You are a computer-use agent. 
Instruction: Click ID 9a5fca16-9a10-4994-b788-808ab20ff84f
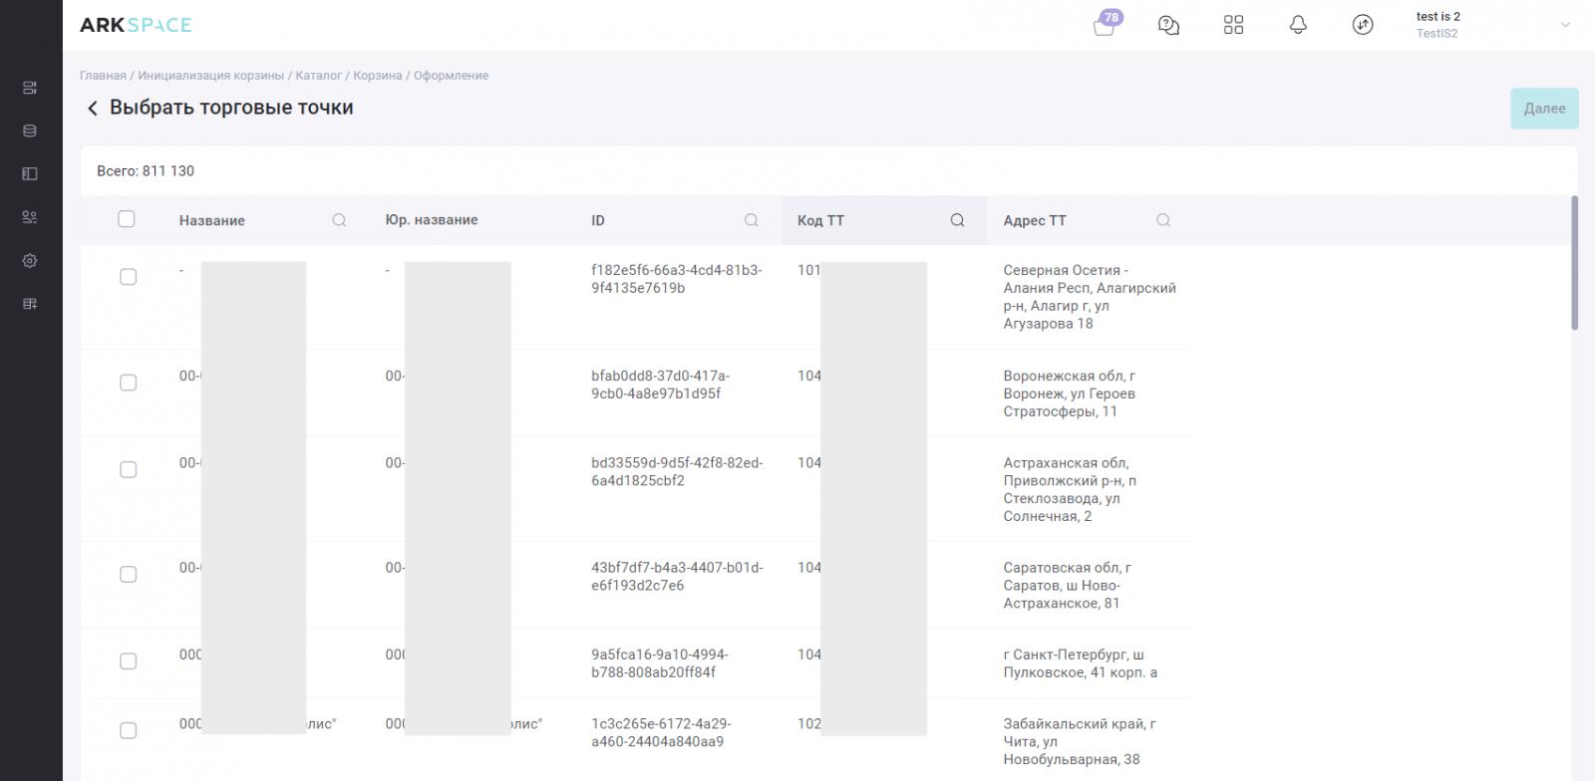660,663
